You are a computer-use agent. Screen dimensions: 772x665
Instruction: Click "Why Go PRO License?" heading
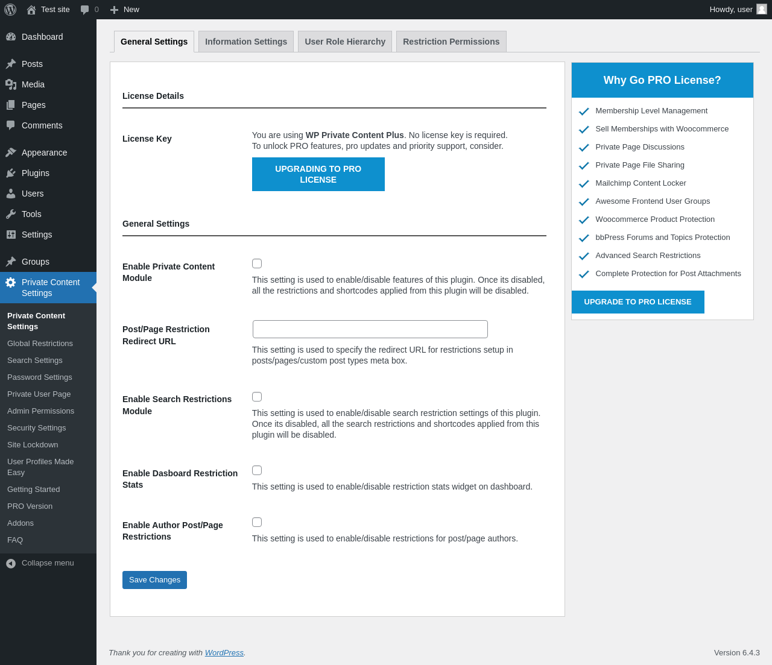coord(662,80)
